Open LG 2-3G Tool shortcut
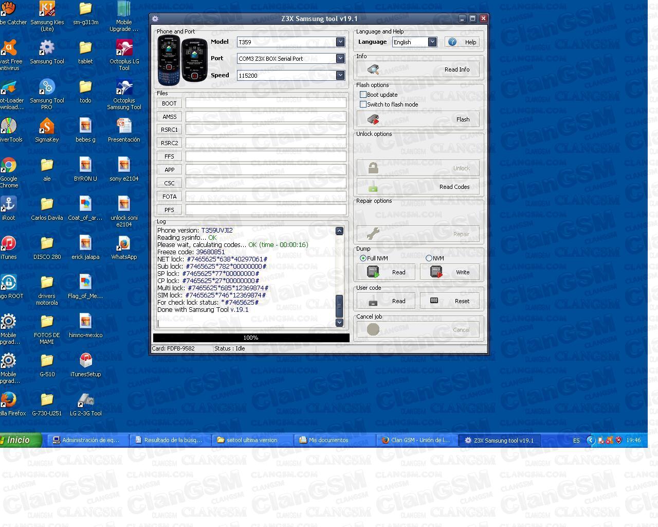 (x=85, y=403)
